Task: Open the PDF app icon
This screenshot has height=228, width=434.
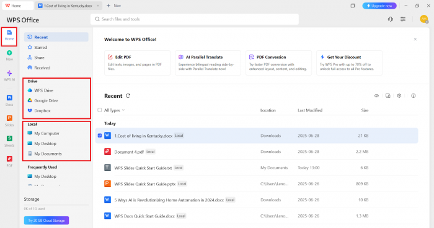Action: click(x=9, y=161)
